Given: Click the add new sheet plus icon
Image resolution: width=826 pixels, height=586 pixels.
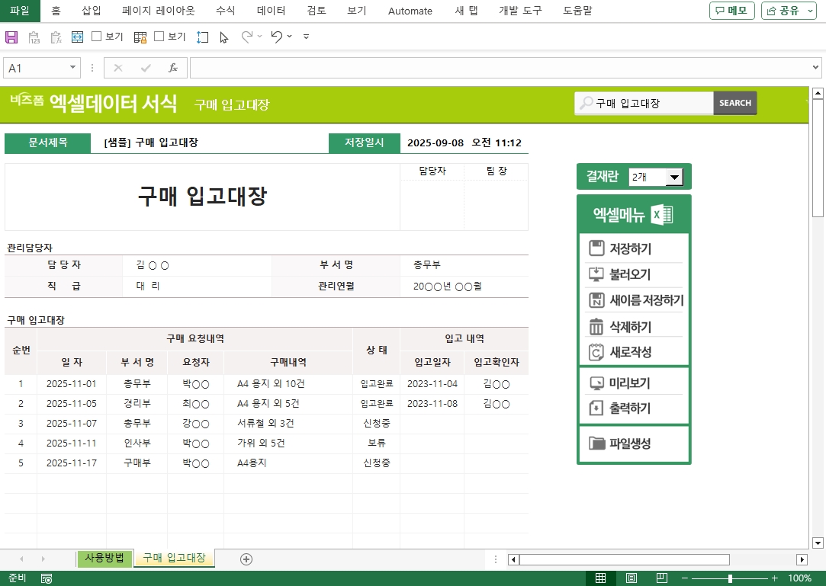Looking at the screenshot, I should pyautogui.click(x=246, y=559).
